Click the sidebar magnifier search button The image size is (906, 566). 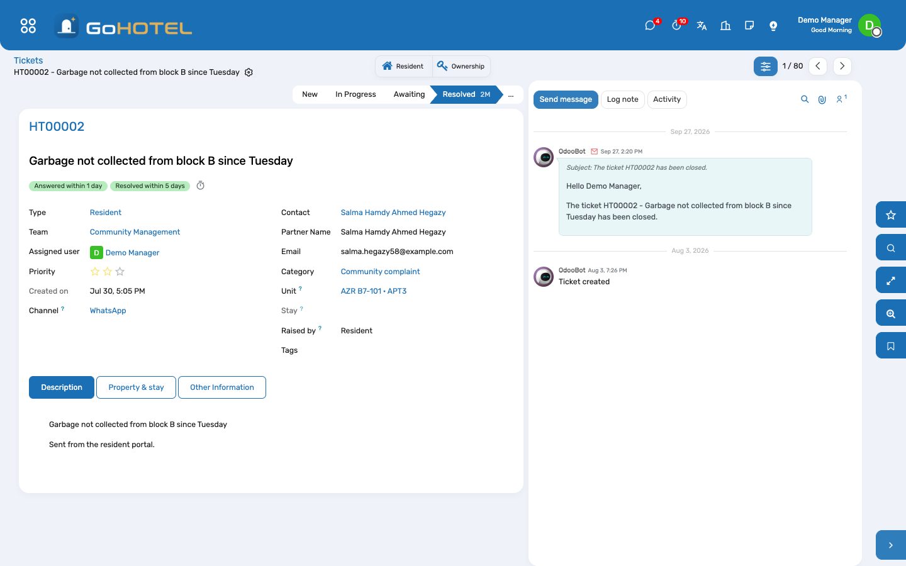pos(891,248)
